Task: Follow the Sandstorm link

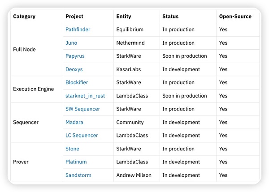Action: (78, 175)
